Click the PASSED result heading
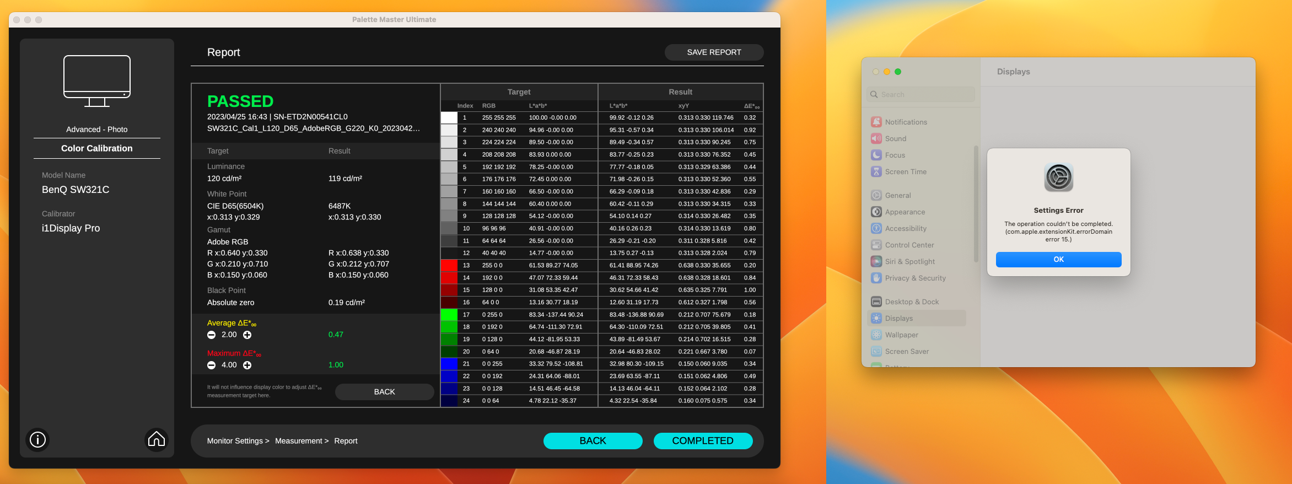 (240, 101)
